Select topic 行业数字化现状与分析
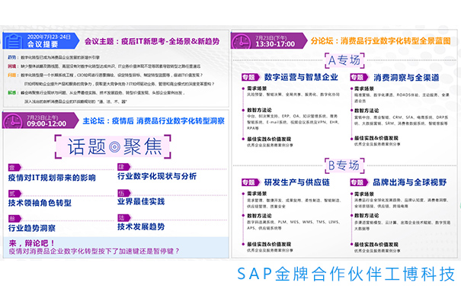This screenshot has height=286, width=461. 157,176
